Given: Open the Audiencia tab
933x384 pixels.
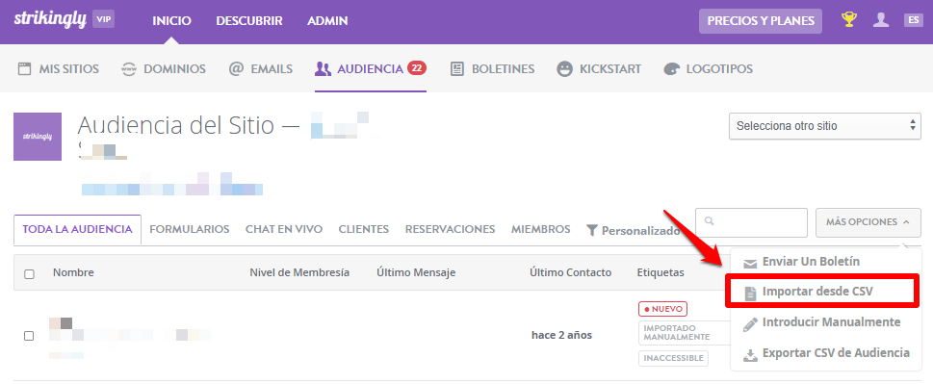Looking at the screenshot, I should tap(370, 69).
